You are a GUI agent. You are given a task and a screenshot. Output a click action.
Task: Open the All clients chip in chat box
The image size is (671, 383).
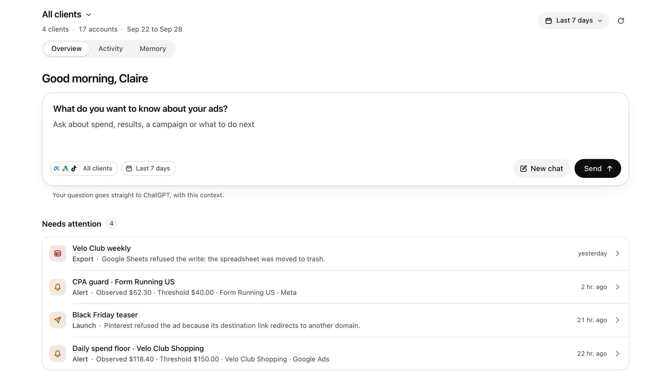coord(84,169)
